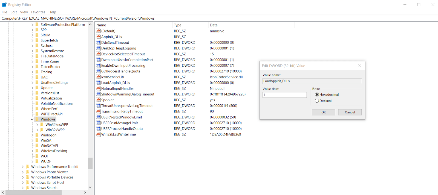Expand the Win32knsWPP subkey
Screen dimensions: 438x195
point(37,125)
